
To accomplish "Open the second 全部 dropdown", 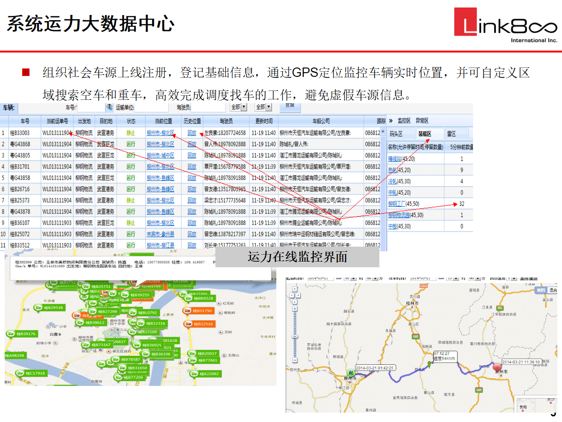I will (268, 107).
